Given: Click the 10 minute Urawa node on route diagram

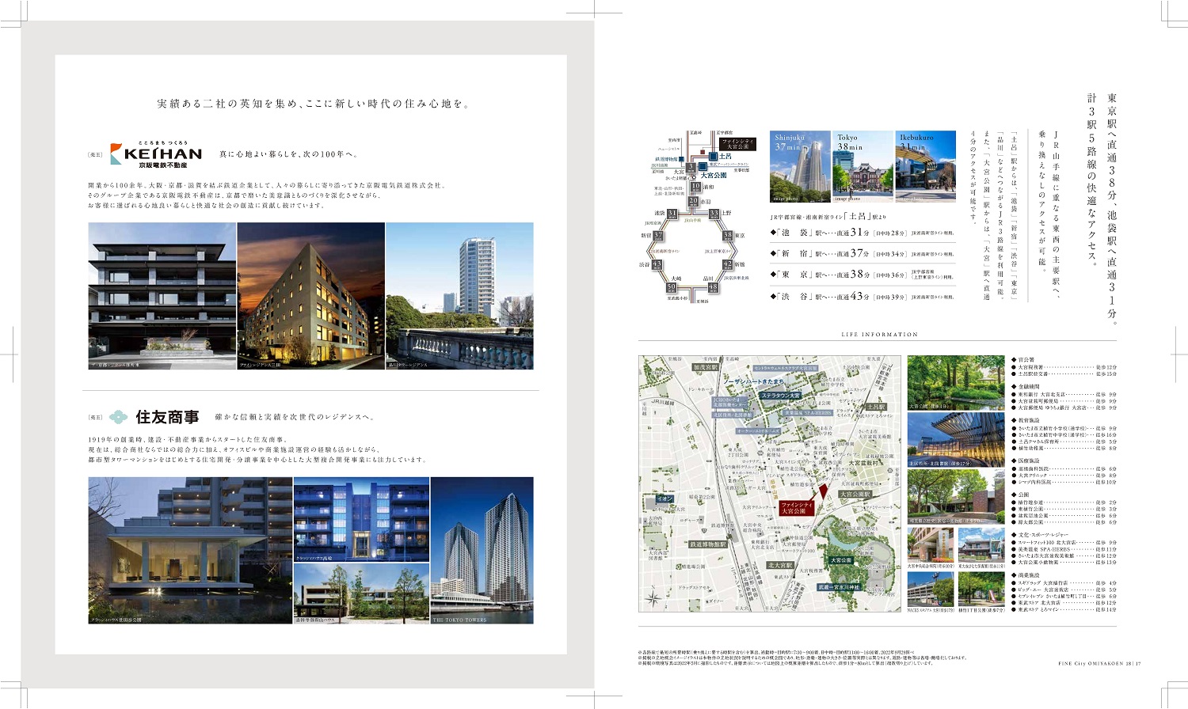Looking at the screenshot, I should point(695,187).
